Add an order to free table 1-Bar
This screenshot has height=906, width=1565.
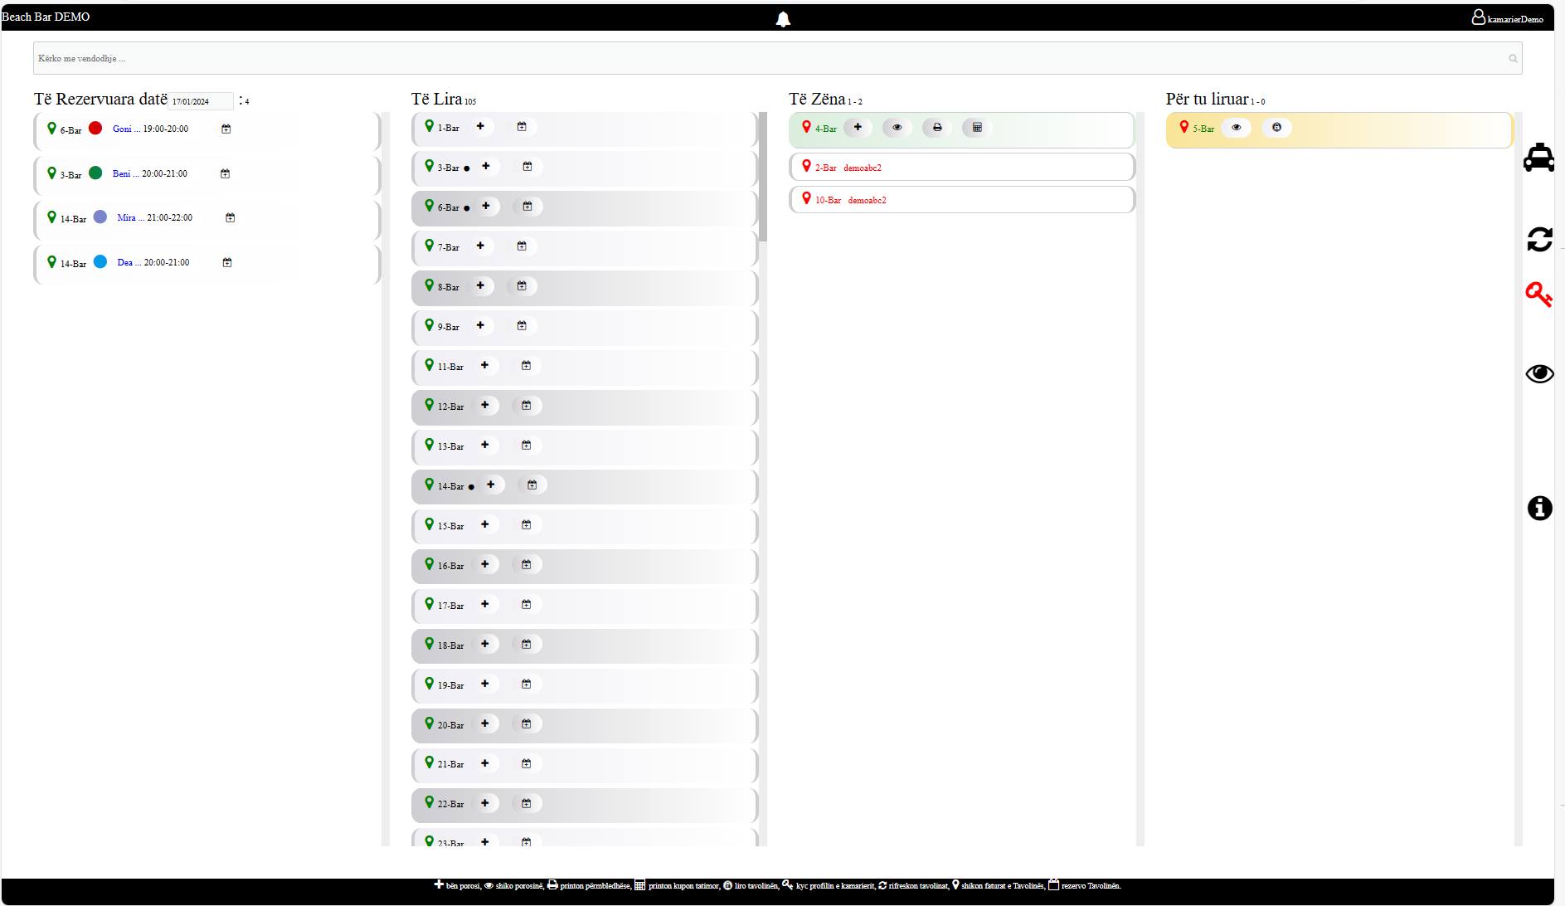pos(480,127)
